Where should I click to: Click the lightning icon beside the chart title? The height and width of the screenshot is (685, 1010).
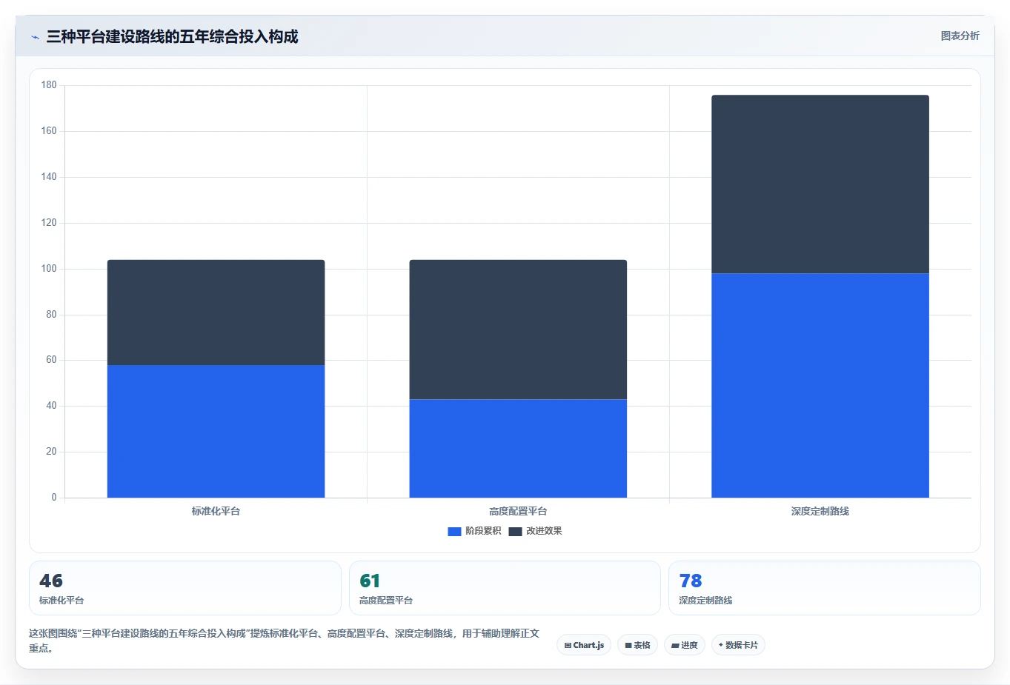(x=35, y=37)
